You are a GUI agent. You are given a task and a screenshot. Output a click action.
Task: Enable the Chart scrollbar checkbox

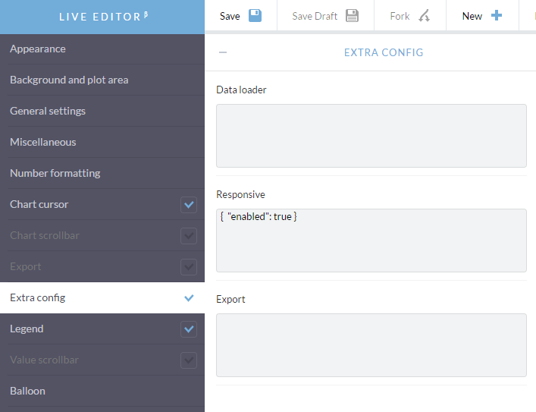tap(189, 236)
